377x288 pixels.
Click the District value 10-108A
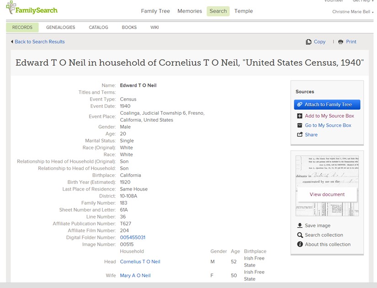[x=128, y=196]
